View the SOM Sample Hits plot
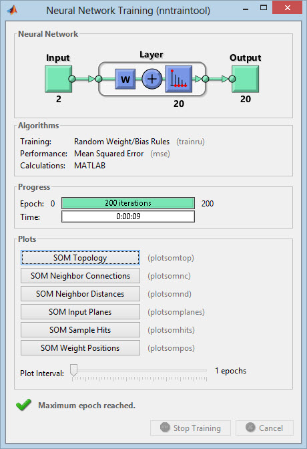Screen dimensions: 307x449 coord(80,330)
